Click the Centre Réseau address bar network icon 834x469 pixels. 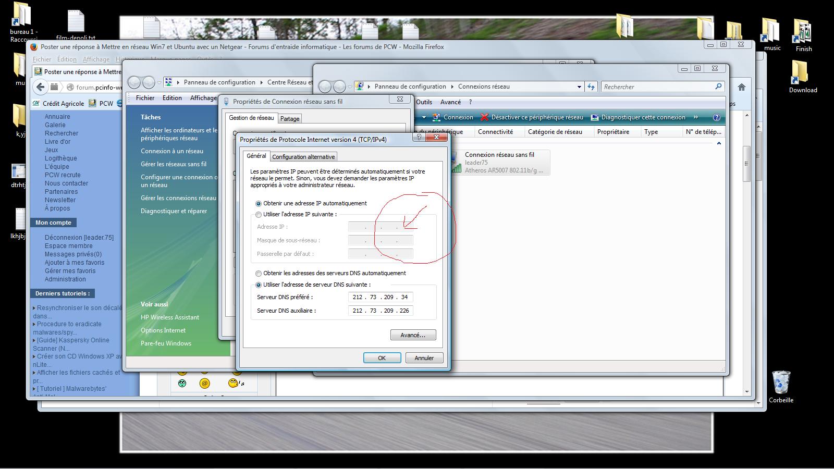tap(168, 82)
